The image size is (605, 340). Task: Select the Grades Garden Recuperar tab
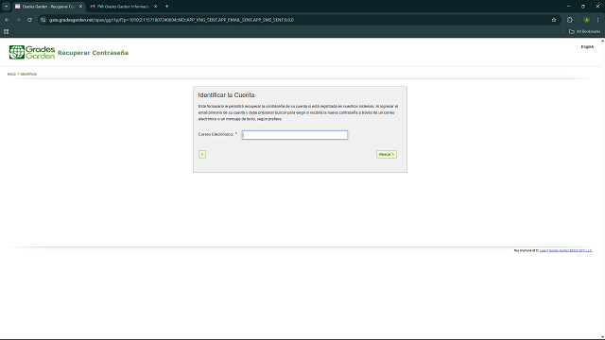point(48,7)
